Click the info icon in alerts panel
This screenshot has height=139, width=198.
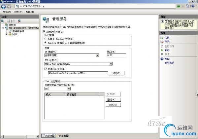pyautogui.click(x=162, y=21)
